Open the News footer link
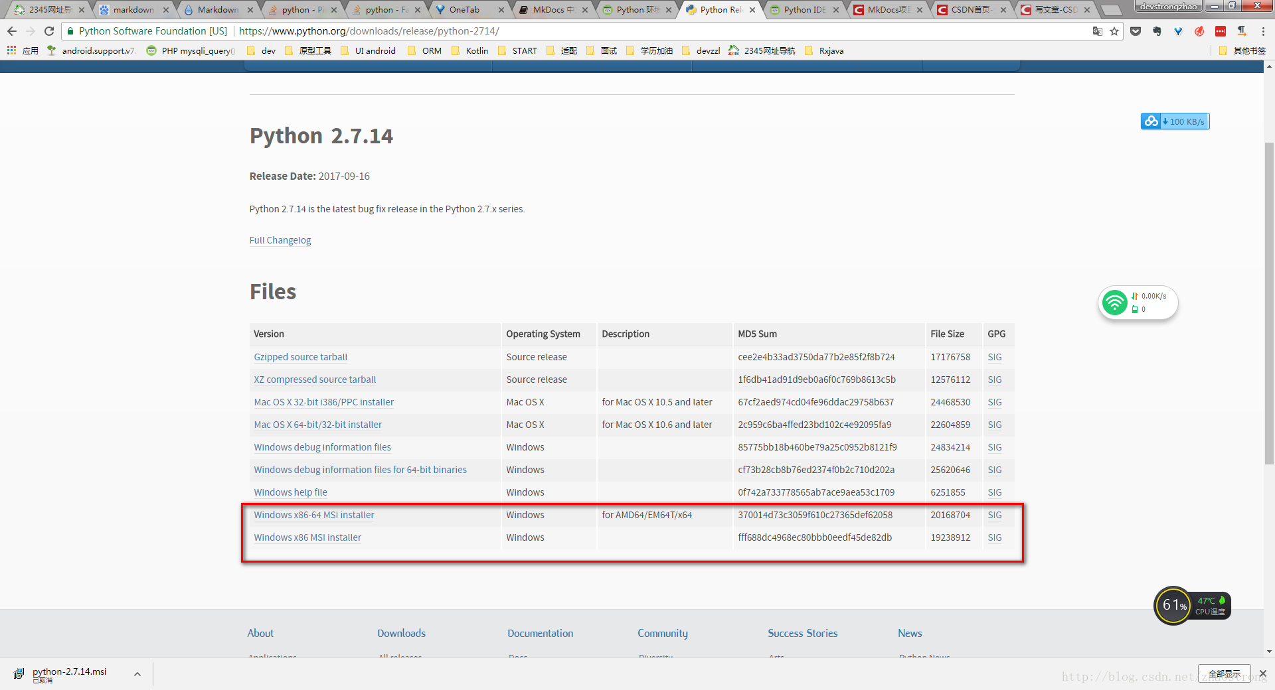The height and width of the screenshot is (690, 1275). point(910,633)
